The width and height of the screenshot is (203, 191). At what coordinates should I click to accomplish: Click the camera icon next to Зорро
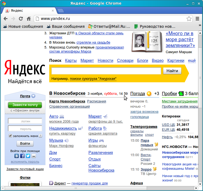pos(155,169)
